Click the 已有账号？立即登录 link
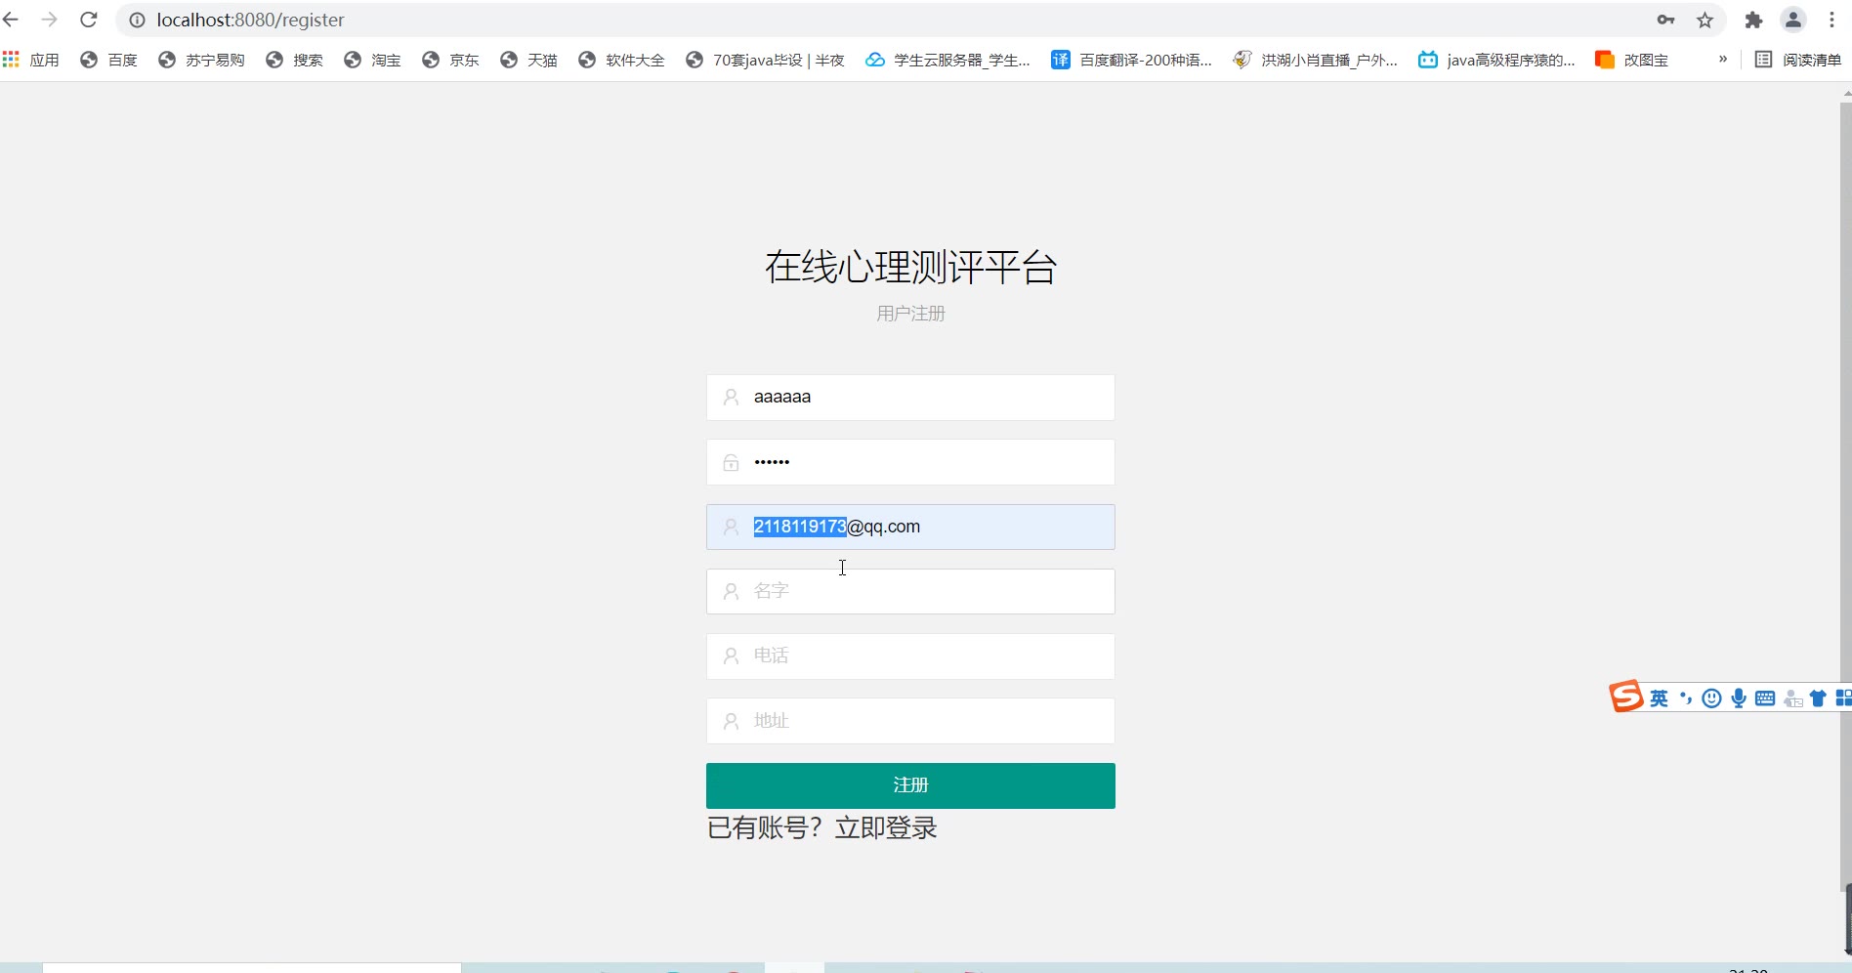This screenshot has width=1852, height=973. pyautogui.click(x=821, y=827)
